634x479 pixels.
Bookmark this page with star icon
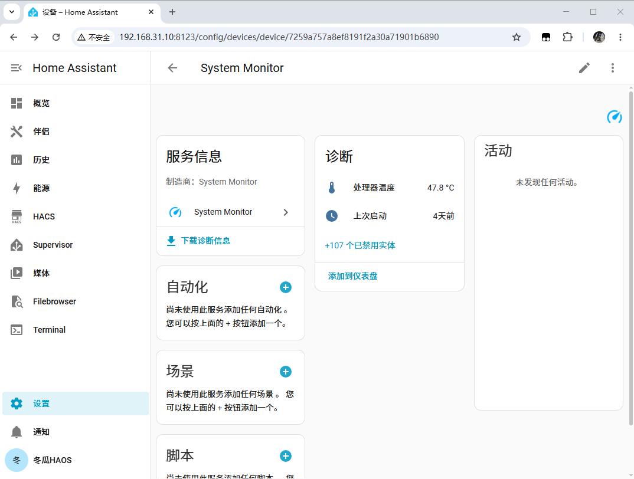[517, 37]
